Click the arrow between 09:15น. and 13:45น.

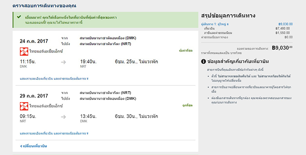[63, 117]
